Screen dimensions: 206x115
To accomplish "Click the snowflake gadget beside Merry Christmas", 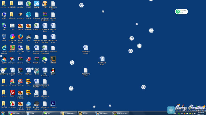I will pyautogui.click(x=171, y=110).
